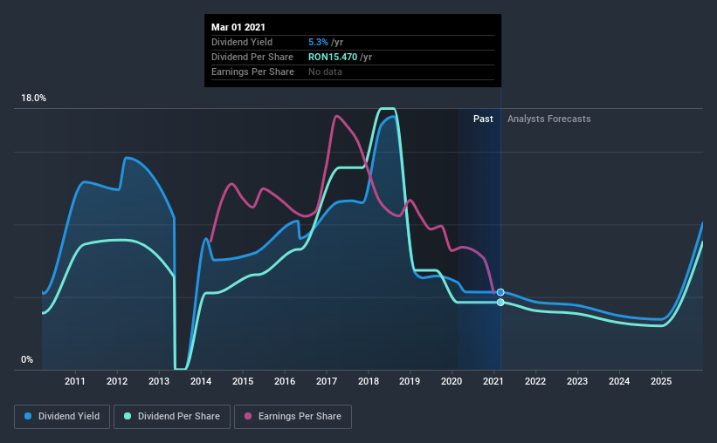Click 'Dividend Per Share' row label in tooltip
The height and width of the screenshot is (443, 717).
(252, 57)
